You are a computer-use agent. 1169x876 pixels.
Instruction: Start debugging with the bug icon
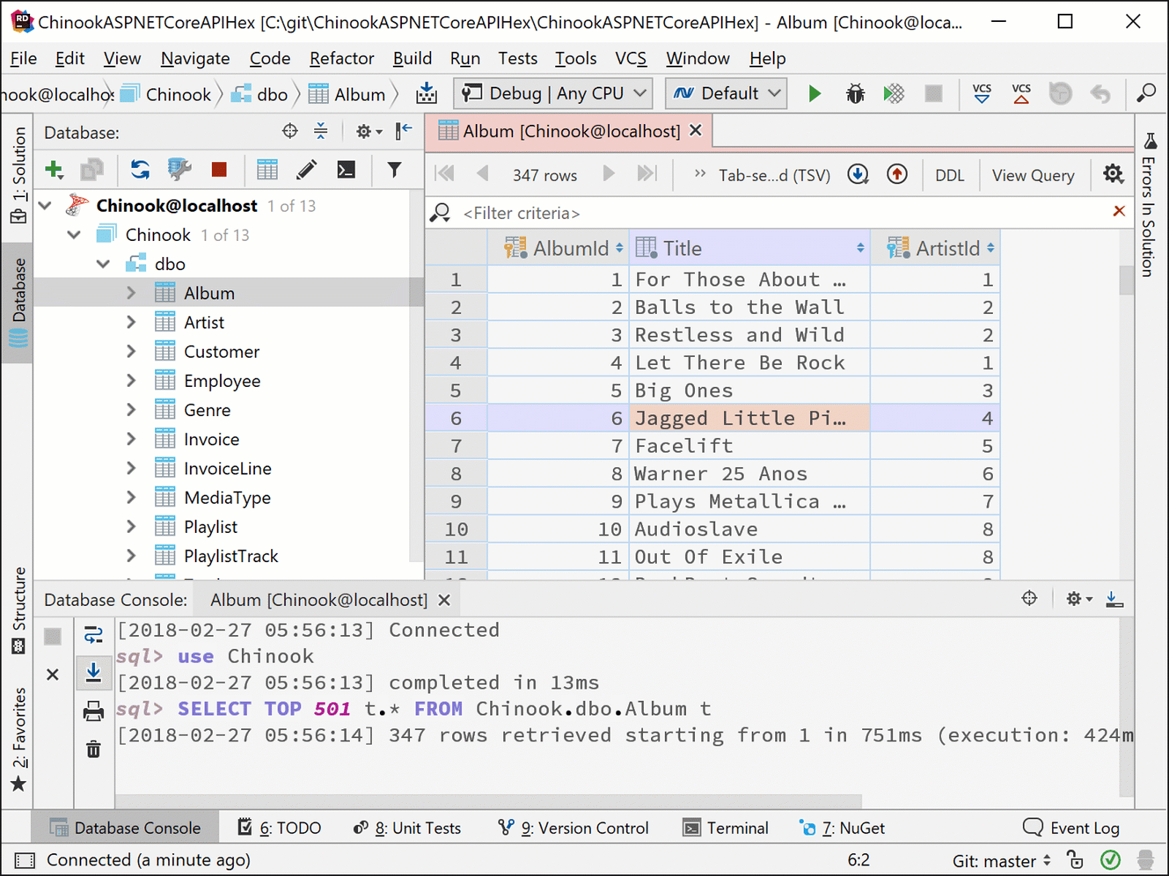(x=855, y=93)
